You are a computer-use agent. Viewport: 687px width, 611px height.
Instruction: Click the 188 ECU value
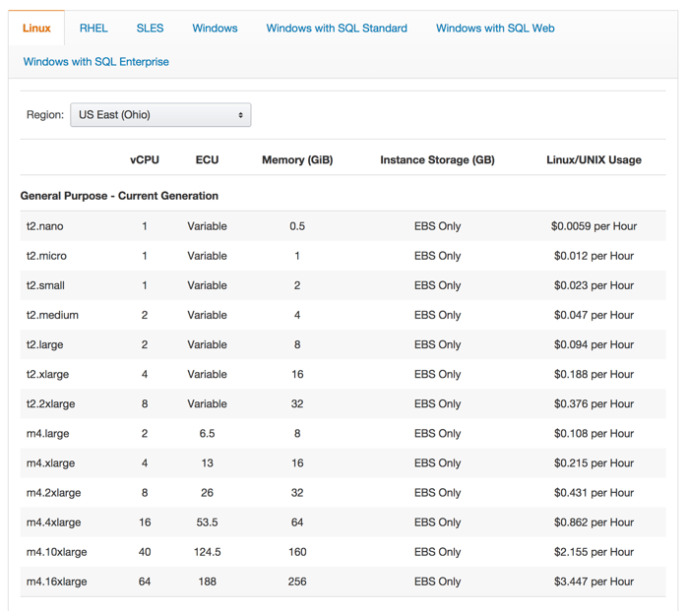207,581
